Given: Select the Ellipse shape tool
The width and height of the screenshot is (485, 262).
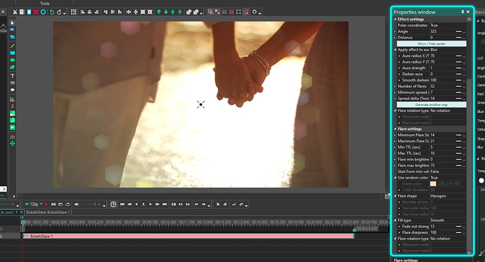Looking at the screenshot, I should point(12,60).
